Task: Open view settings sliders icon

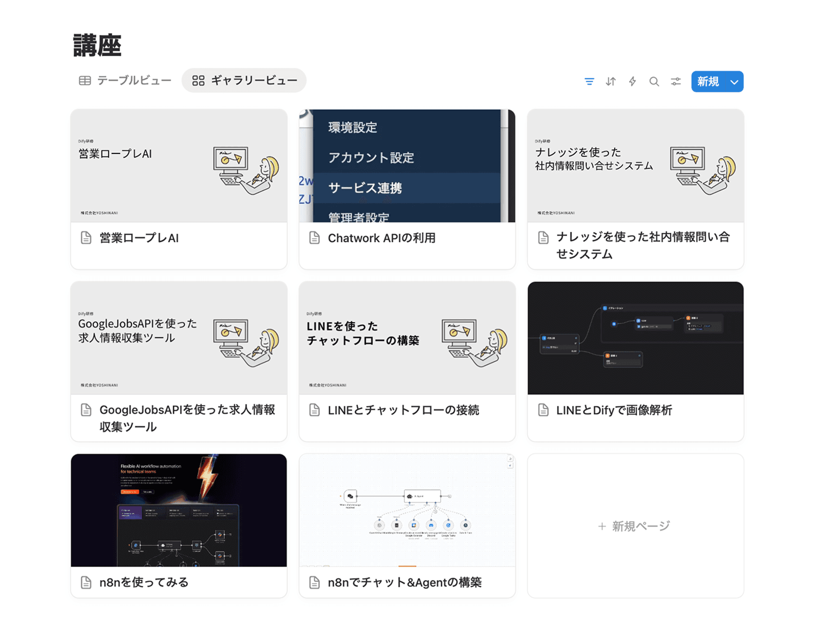Action: 676,82
